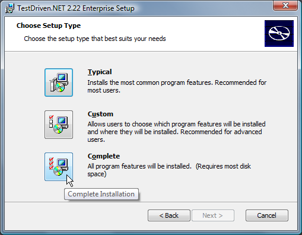Click the bold Complete label

coord(104,156)
